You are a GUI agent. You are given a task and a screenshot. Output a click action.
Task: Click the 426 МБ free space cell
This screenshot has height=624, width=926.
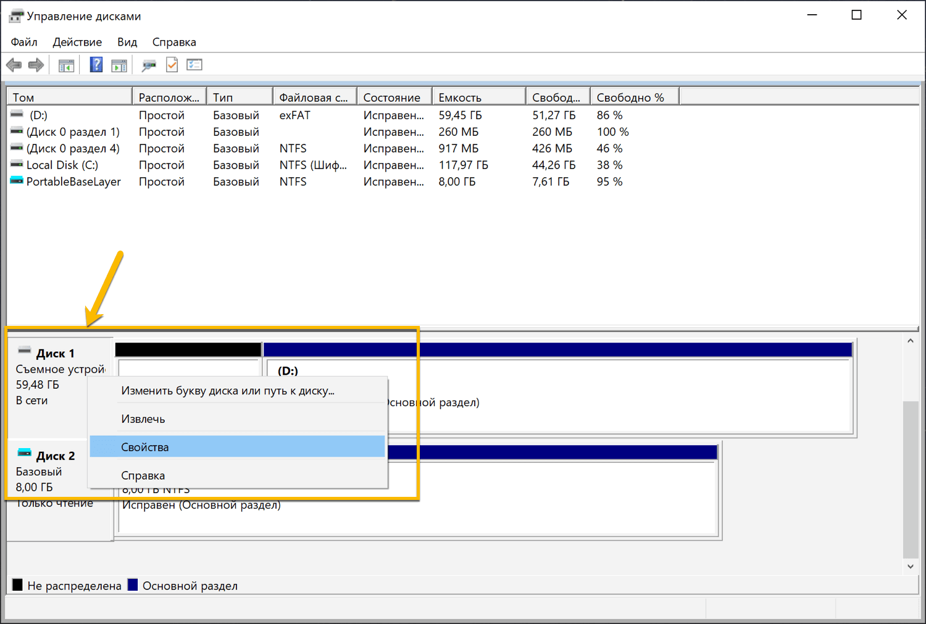pyautogui.click(x=552, y=148)
